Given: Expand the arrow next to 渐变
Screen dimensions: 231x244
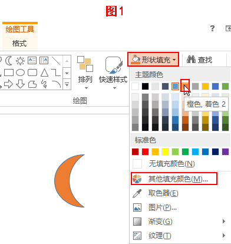Looking at the screenshot, I should (x=224, y=222).
